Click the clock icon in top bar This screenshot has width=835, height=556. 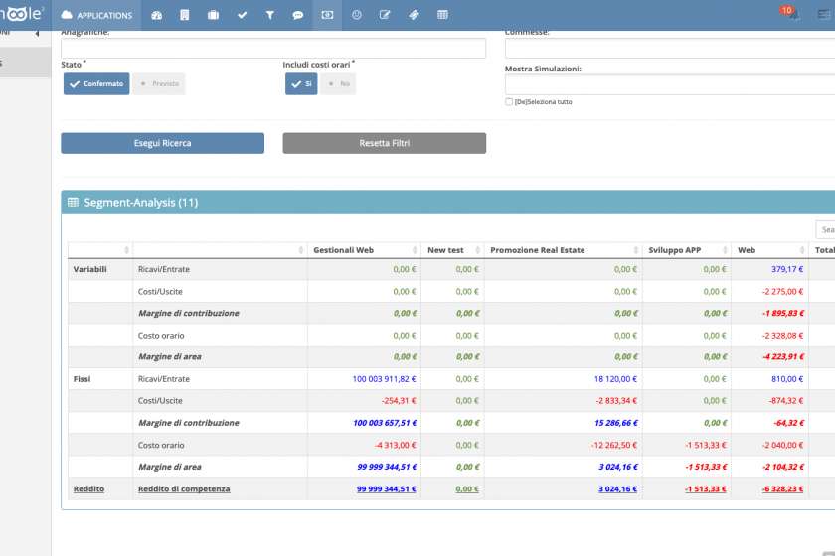(356, 15)
